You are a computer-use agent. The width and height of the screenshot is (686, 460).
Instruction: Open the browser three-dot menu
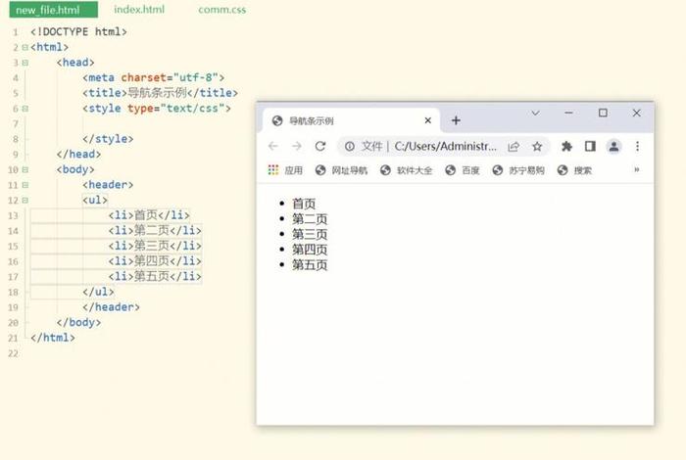click(x=637, y=147)
